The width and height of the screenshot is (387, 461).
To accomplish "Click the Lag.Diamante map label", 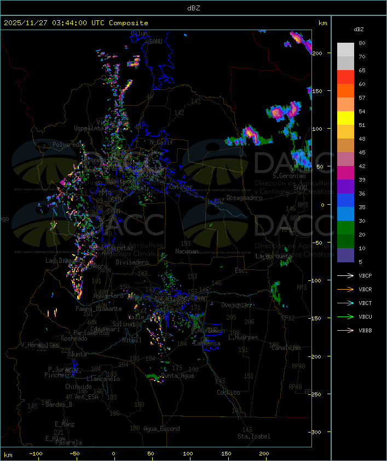I will pyautogui.click(x=65, y=261).
